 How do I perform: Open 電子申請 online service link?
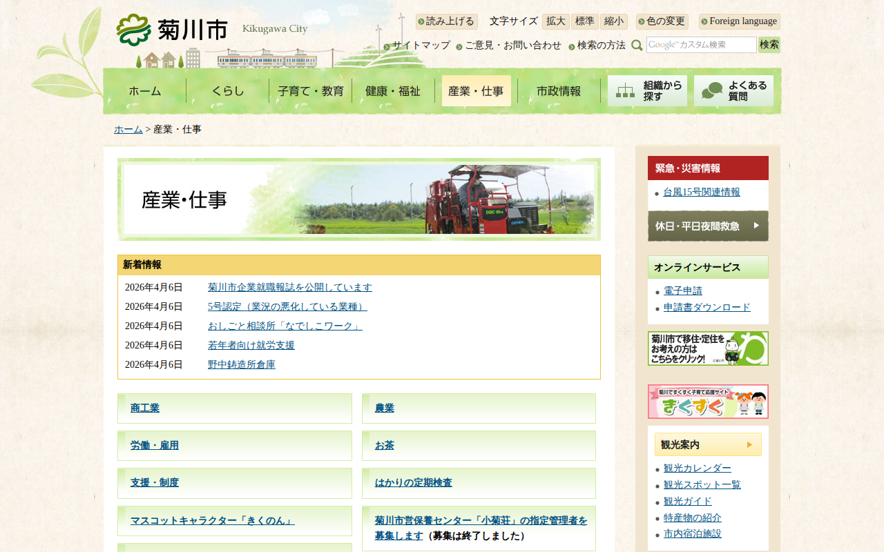point(683,291)
